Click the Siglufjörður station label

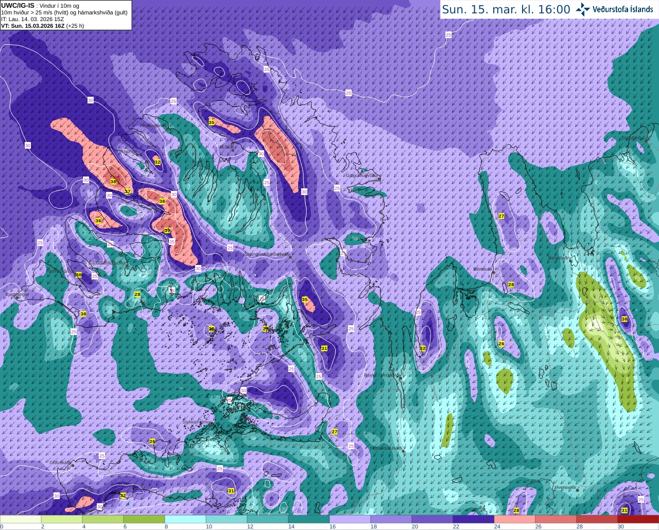click(x=634, y=138)
